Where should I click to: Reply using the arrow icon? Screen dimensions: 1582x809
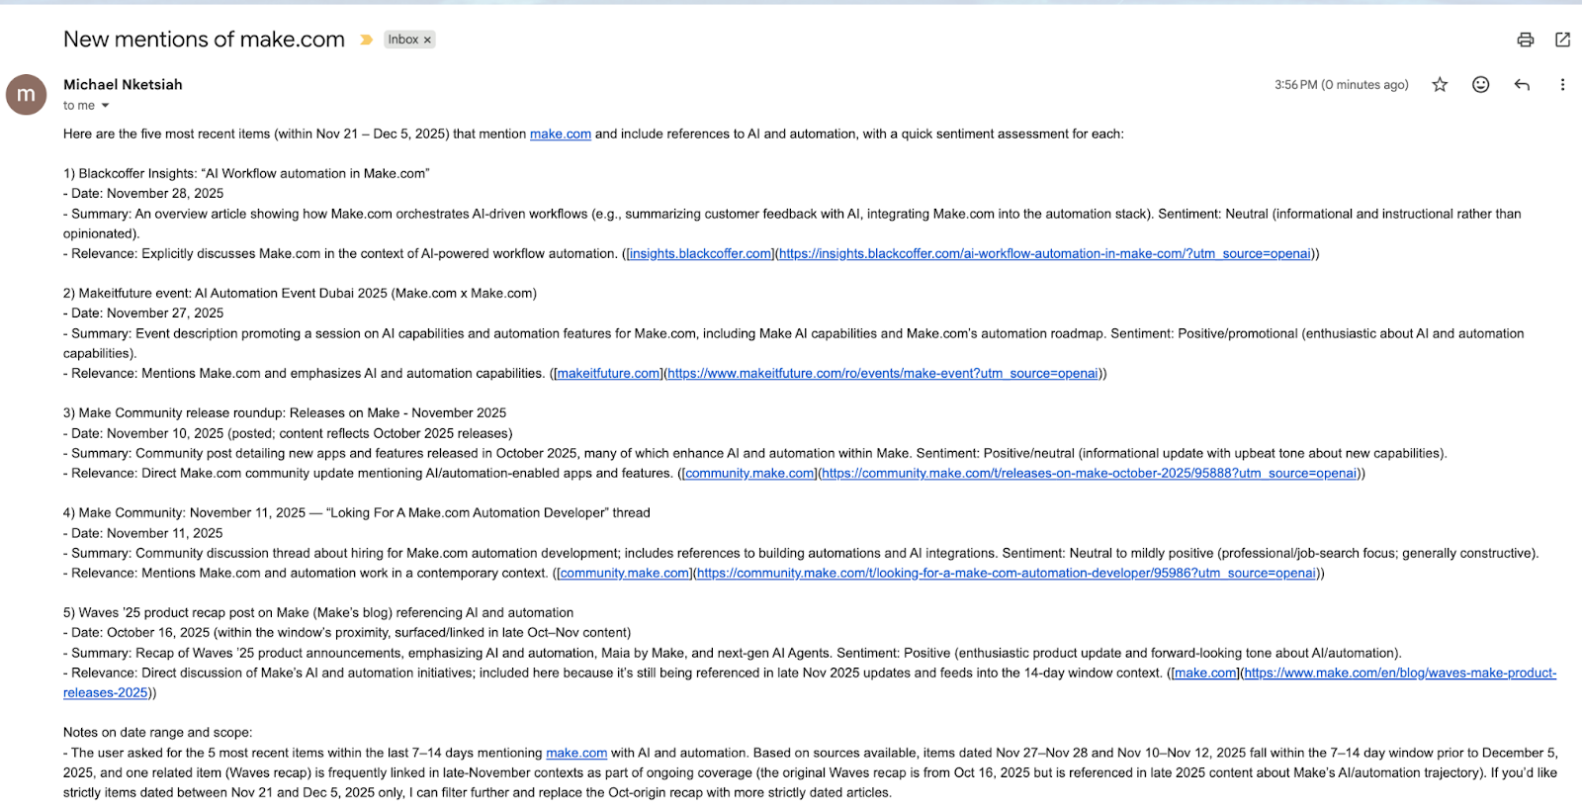(1522, 85)
